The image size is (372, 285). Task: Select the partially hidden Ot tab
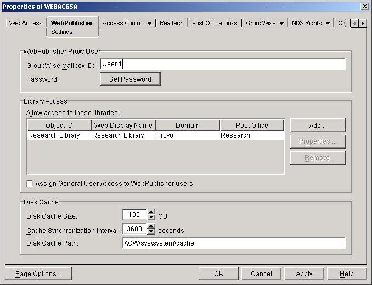(x=341, y=23)
